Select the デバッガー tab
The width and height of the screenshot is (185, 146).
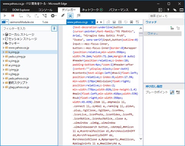click(x=69, y=10)
